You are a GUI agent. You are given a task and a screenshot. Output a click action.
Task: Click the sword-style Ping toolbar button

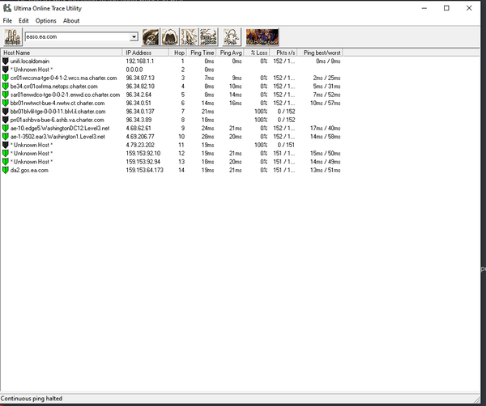coord(189,37)
